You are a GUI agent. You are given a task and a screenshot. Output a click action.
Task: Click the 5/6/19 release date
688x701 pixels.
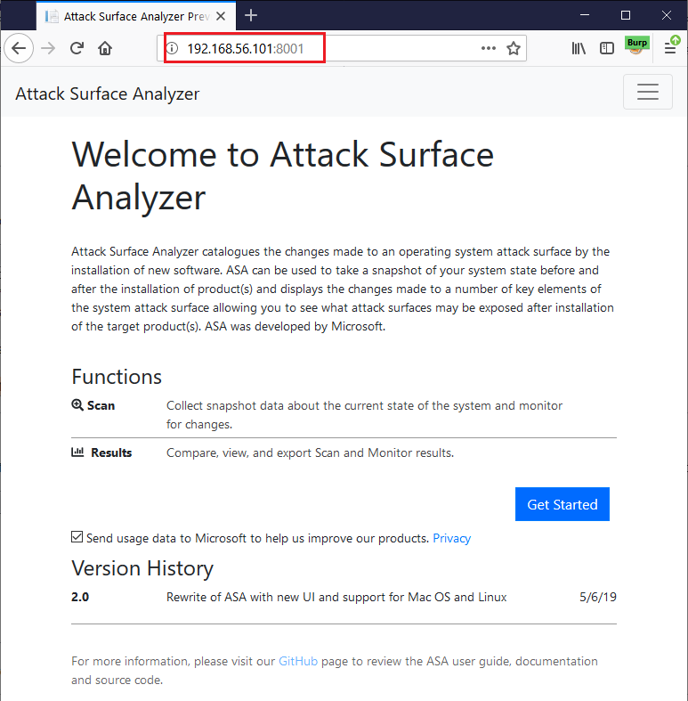pos(598,597)
